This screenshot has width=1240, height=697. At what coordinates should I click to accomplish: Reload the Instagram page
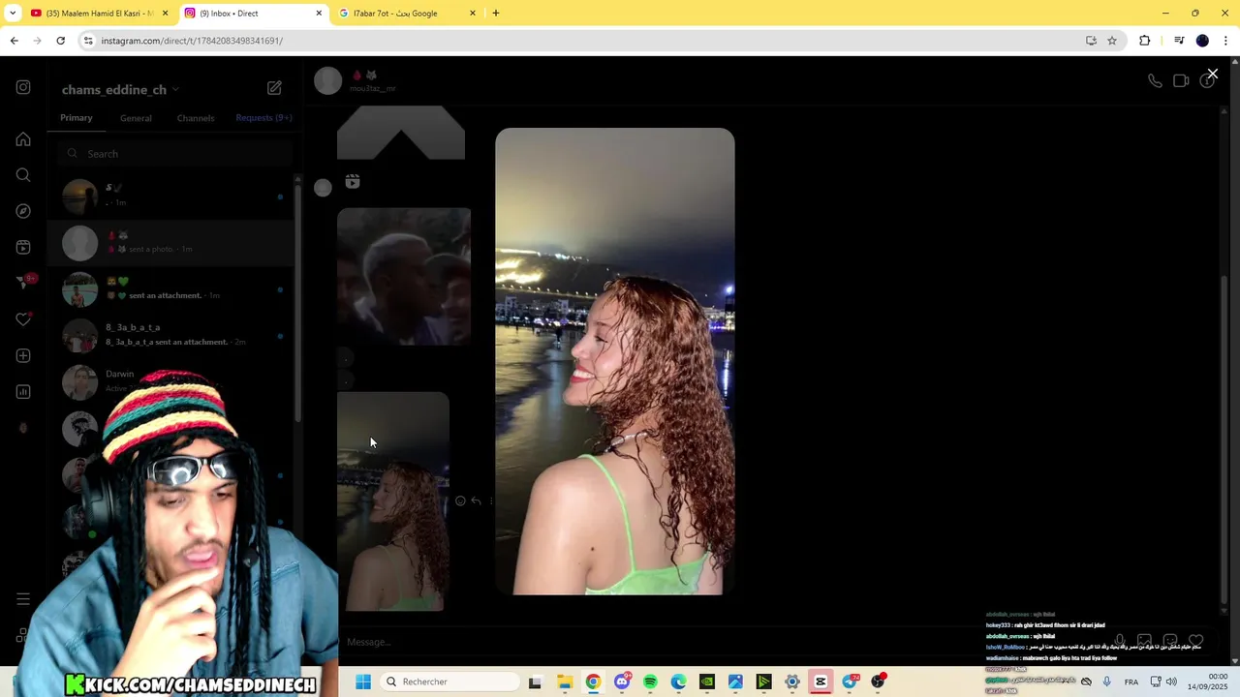tap(60, 41)
